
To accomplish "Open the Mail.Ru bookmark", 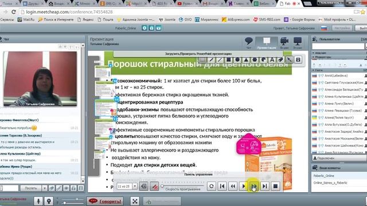I will point(26,19).
